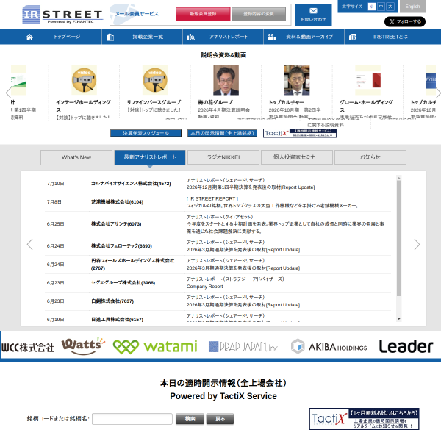Switch to 個人投資家セミナー tab

point(297,157)
